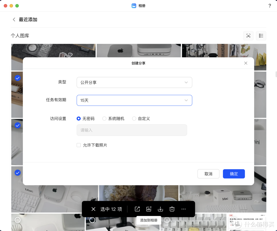
Task: Collapse the back chevron next to 最近添加
Action: [14, 19]
